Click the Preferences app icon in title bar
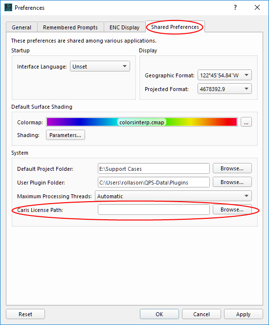This screenshot has width=269, height=325. pyautogui.click(x=8, y=8)
